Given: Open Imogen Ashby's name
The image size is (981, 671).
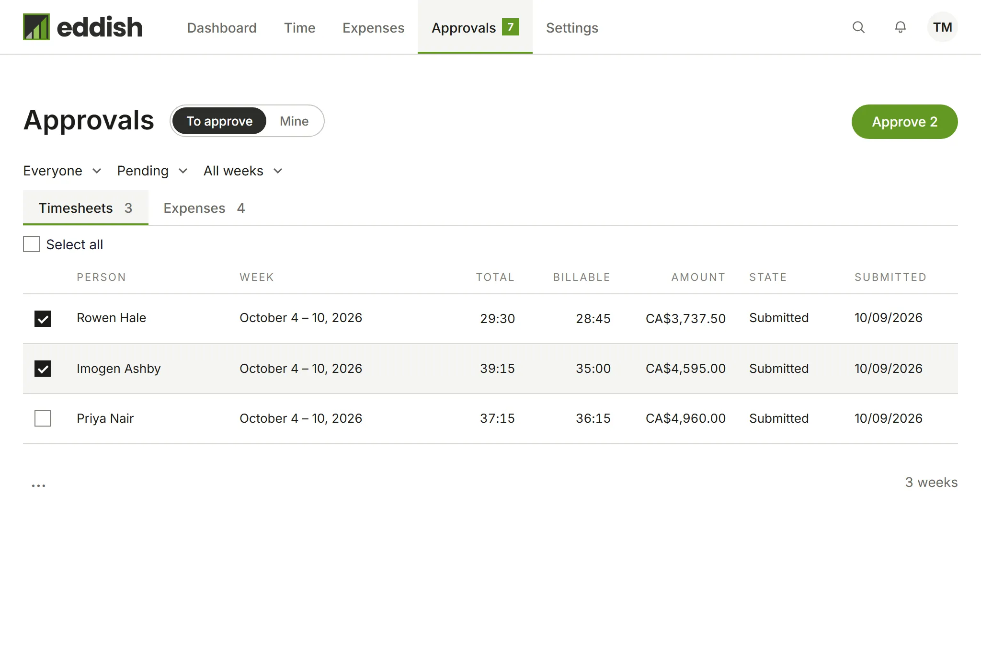Looking at the screenshot, I should pyautogui.click(x=118, y=369).
